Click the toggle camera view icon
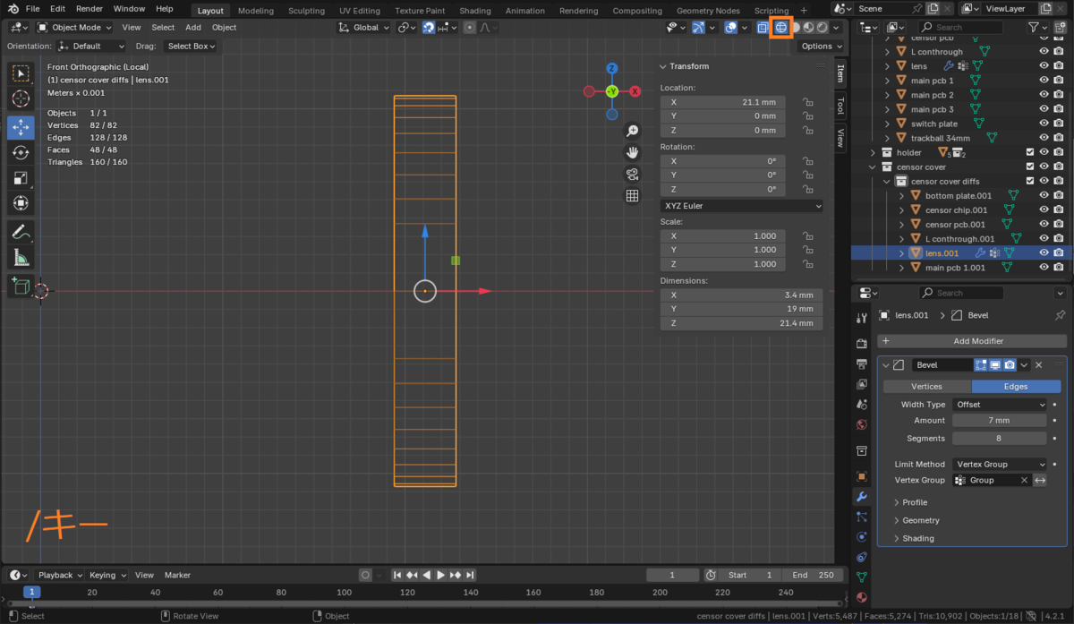The width and height of the screenshot is (1074, 624). tap(632, 175)
